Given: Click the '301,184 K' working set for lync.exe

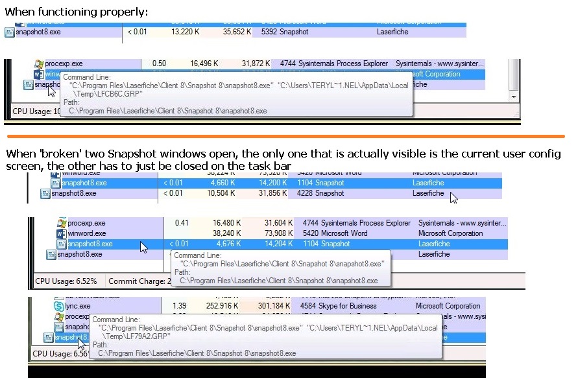Looking at the screenshot, I should tap(274, 306).
